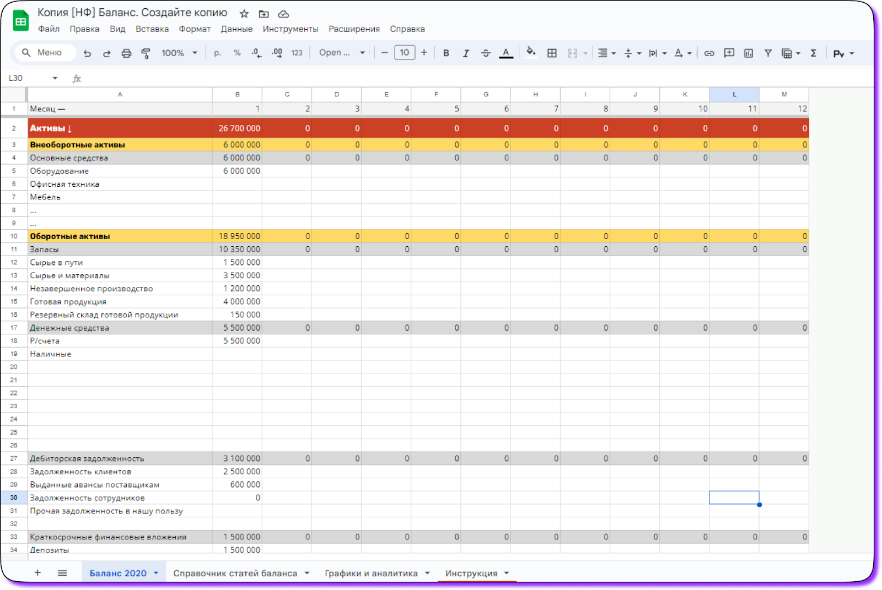This screenshot has width=882, height=590.
Task: Open the borders tool icon
Action: point(552,53)
